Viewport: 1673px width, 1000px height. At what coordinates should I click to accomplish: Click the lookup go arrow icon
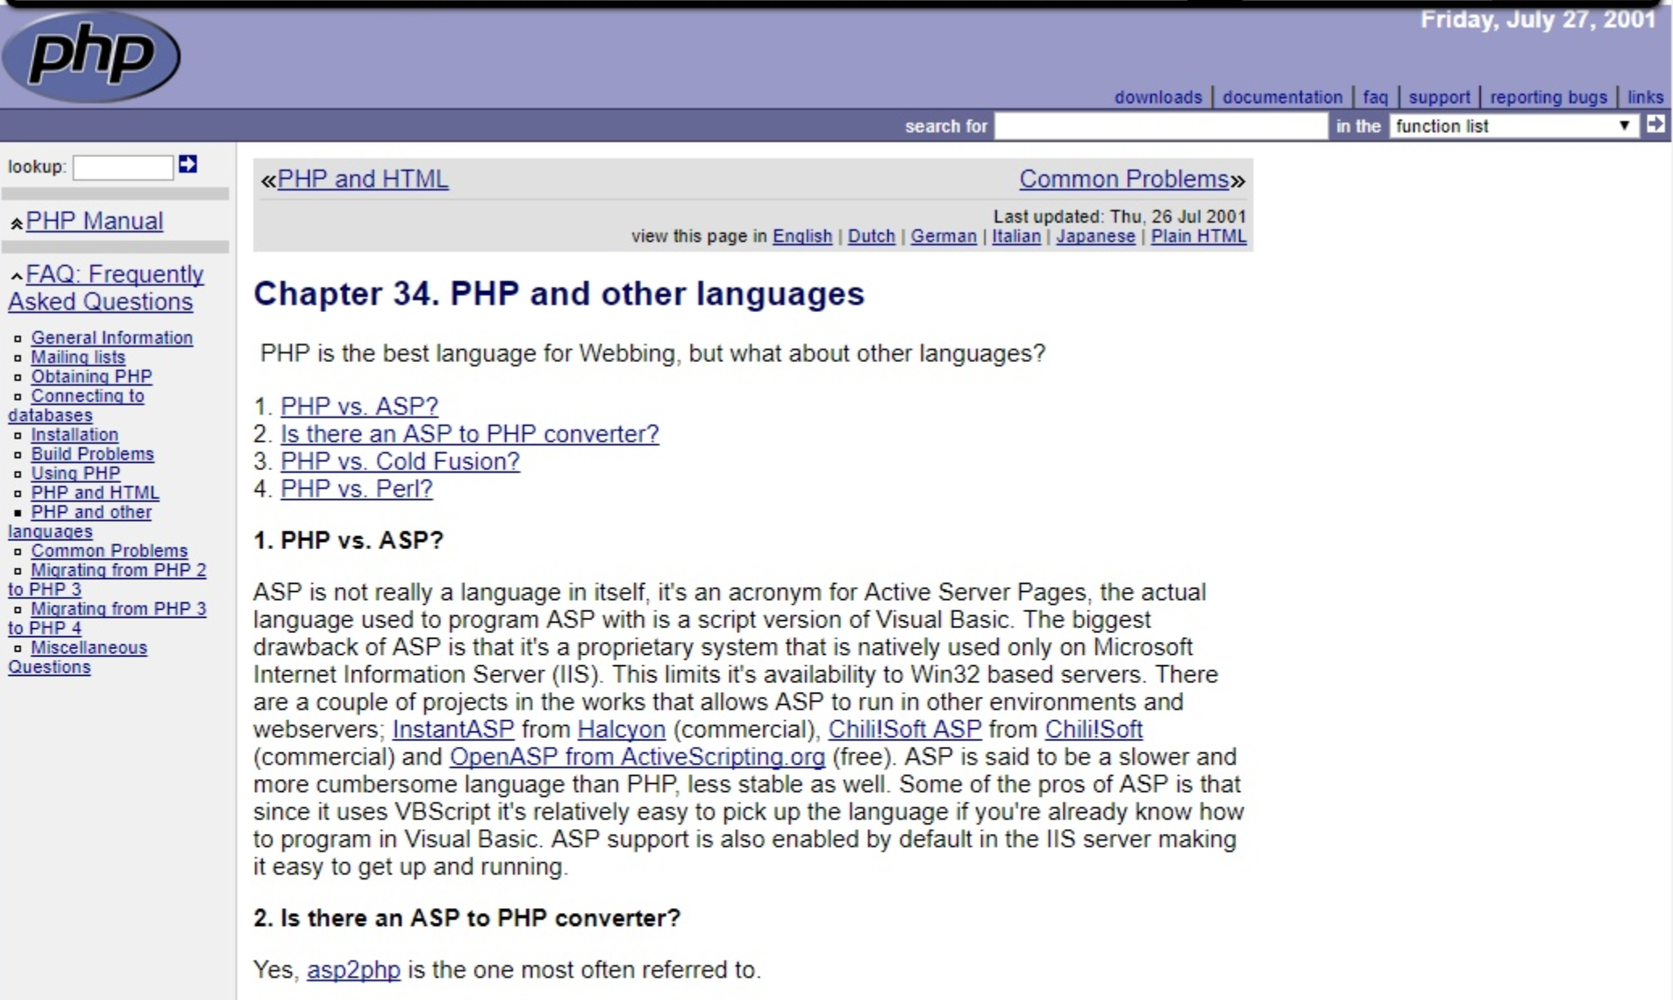[188, 165]
